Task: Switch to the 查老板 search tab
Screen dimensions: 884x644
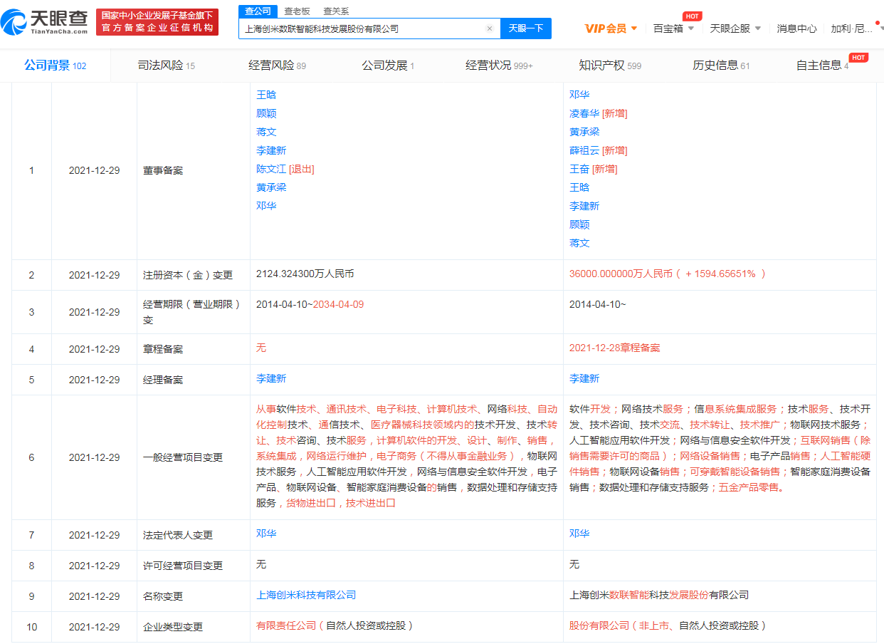Action: point(297,11)
